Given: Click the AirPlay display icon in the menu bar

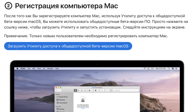Looking at the screenshot, I should (148, 68).
